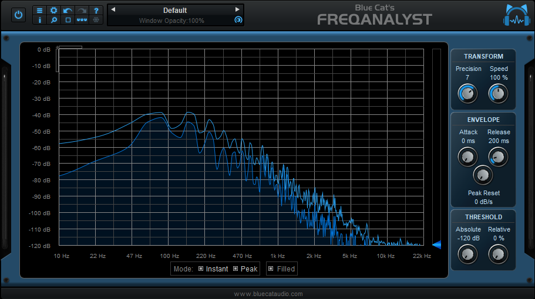Image resolution: width=535 pixels, height=299 pixels.
Task: Toggle the Peak mode checkbox
Action: tap(235, 269)
